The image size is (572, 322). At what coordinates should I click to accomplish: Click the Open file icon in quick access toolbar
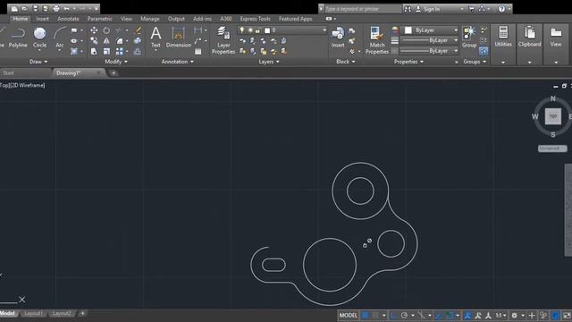pos(24,8)
